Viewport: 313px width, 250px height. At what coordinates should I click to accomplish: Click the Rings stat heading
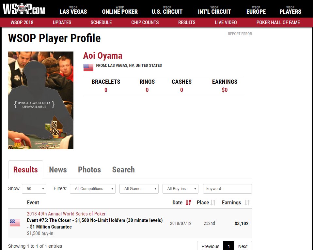click(x=147, y=82)
